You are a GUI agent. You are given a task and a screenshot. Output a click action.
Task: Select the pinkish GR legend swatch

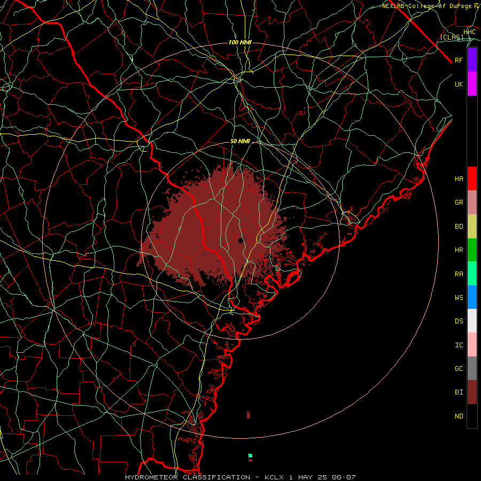[472, 203]
